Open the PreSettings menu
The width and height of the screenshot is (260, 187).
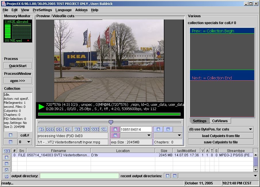click(42, 10)
